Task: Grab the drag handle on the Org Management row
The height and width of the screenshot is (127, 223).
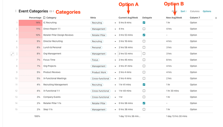Action: 17,54
